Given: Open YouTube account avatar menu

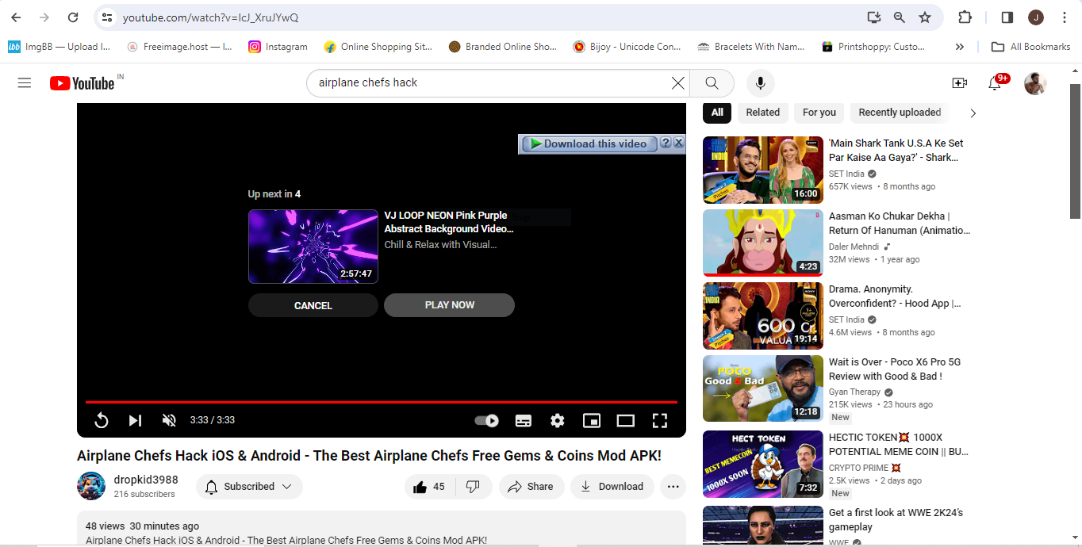Looking at the screenshot, I should 1035,82.
